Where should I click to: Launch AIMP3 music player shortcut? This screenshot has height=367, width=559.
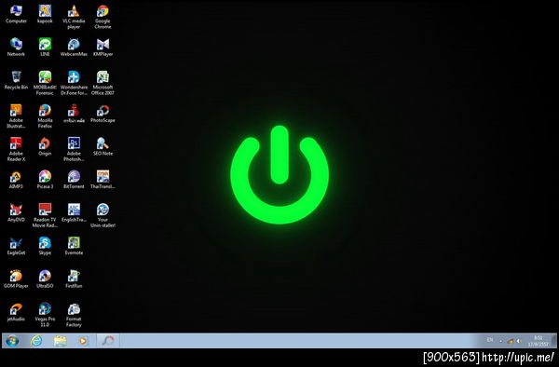(x=16, y=180)
